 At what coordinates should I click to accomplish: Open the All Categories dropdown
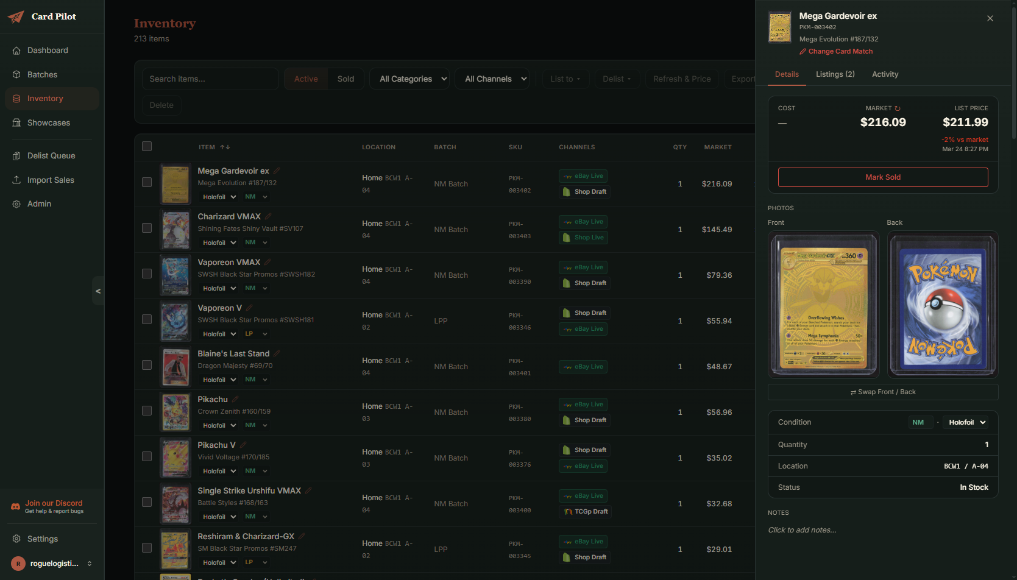pos(409,79)
